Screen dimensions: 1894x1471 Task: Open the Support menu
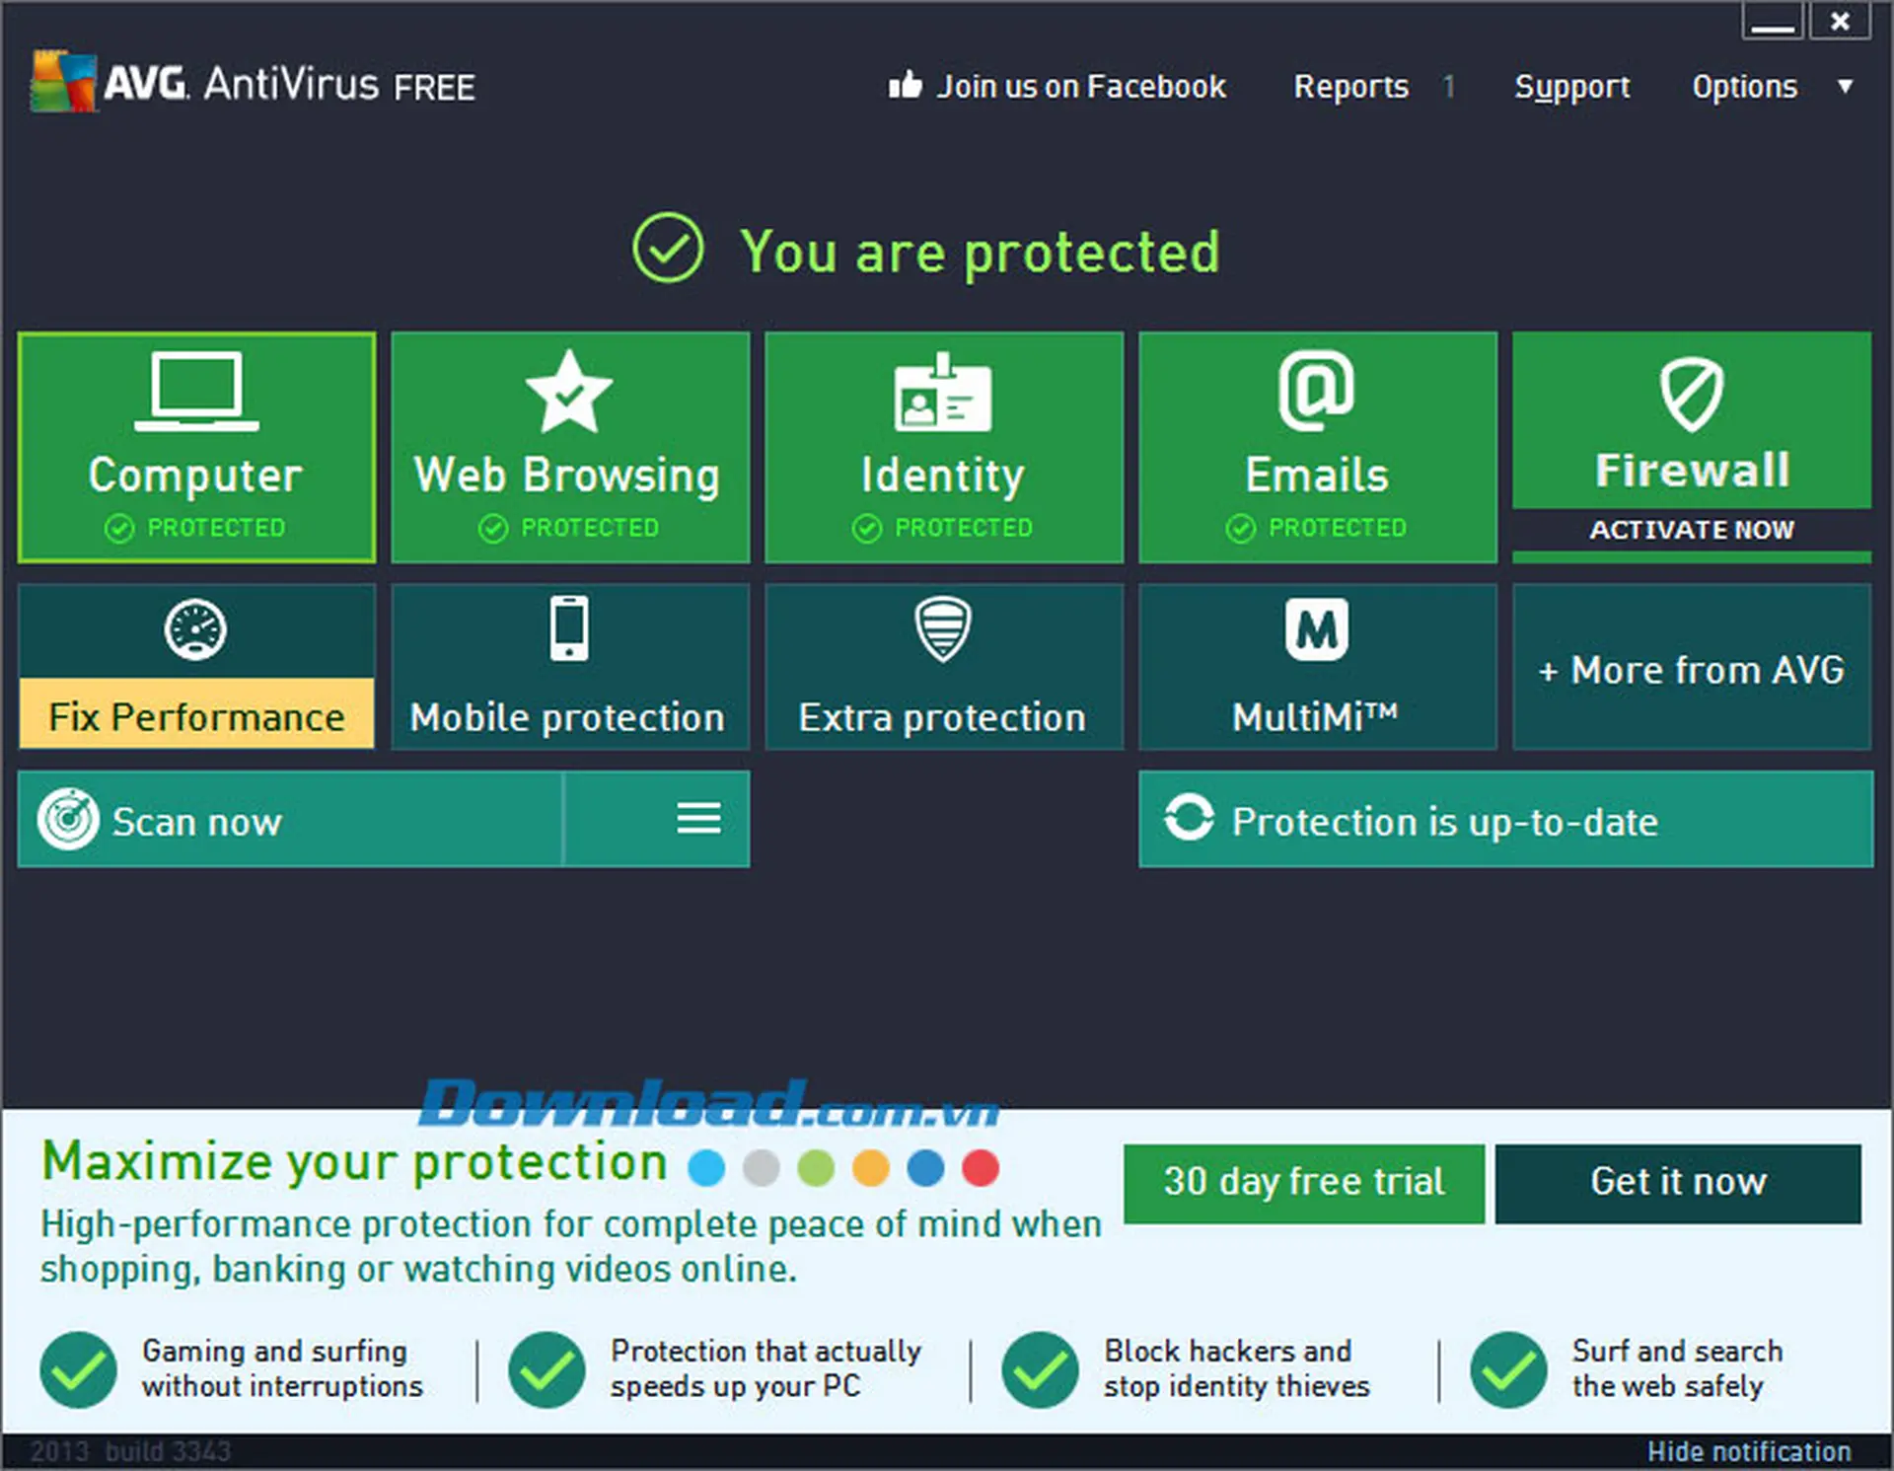pos(1571,86)
